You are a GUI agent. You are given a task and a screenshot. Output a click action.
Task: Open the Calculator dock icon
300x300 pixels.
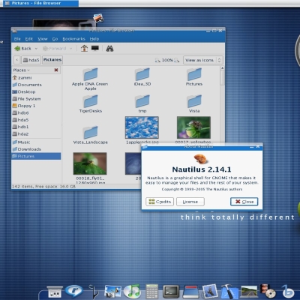coord(151,292)
